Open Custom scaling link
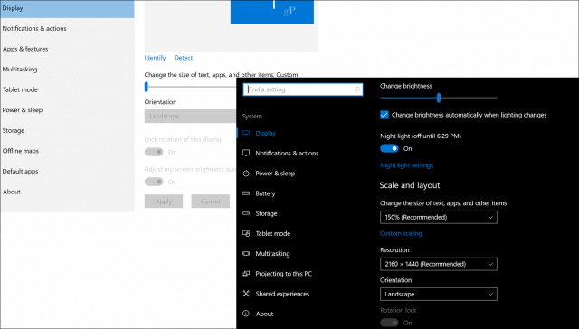This screenshot has width=579, height=329. tap(401, 233)
